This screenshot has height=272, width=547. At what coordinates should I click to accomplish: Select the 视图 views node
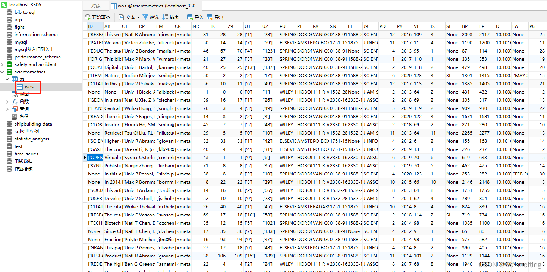click(x=24, y=94)
